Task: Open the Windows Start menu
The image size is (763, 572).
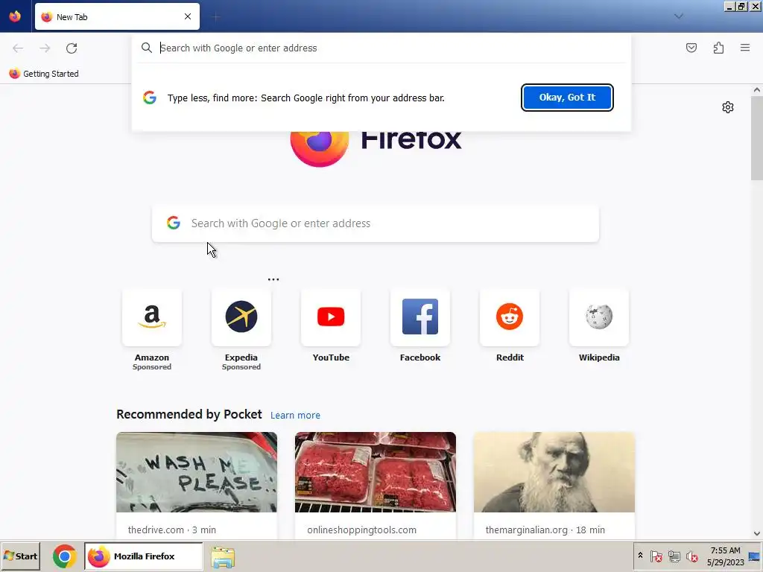Action: pyautogui.click(x=20, y=556)
